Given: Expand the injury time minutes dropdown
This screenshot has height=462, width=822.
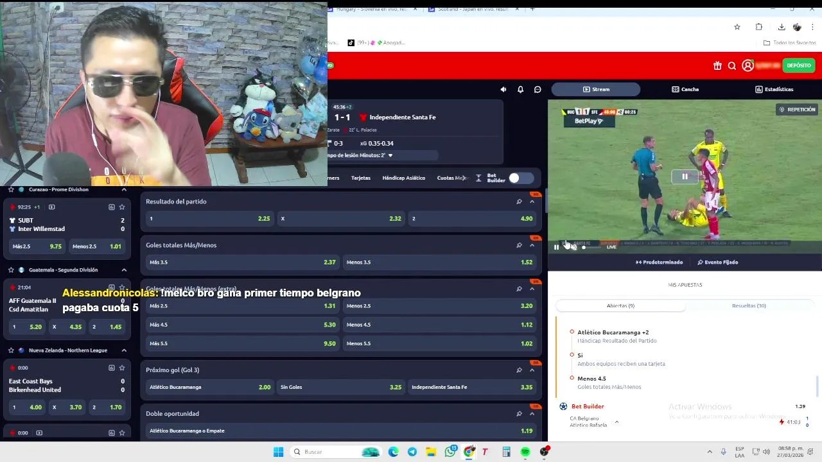Looking at the screenshot, I should [390, 155].
